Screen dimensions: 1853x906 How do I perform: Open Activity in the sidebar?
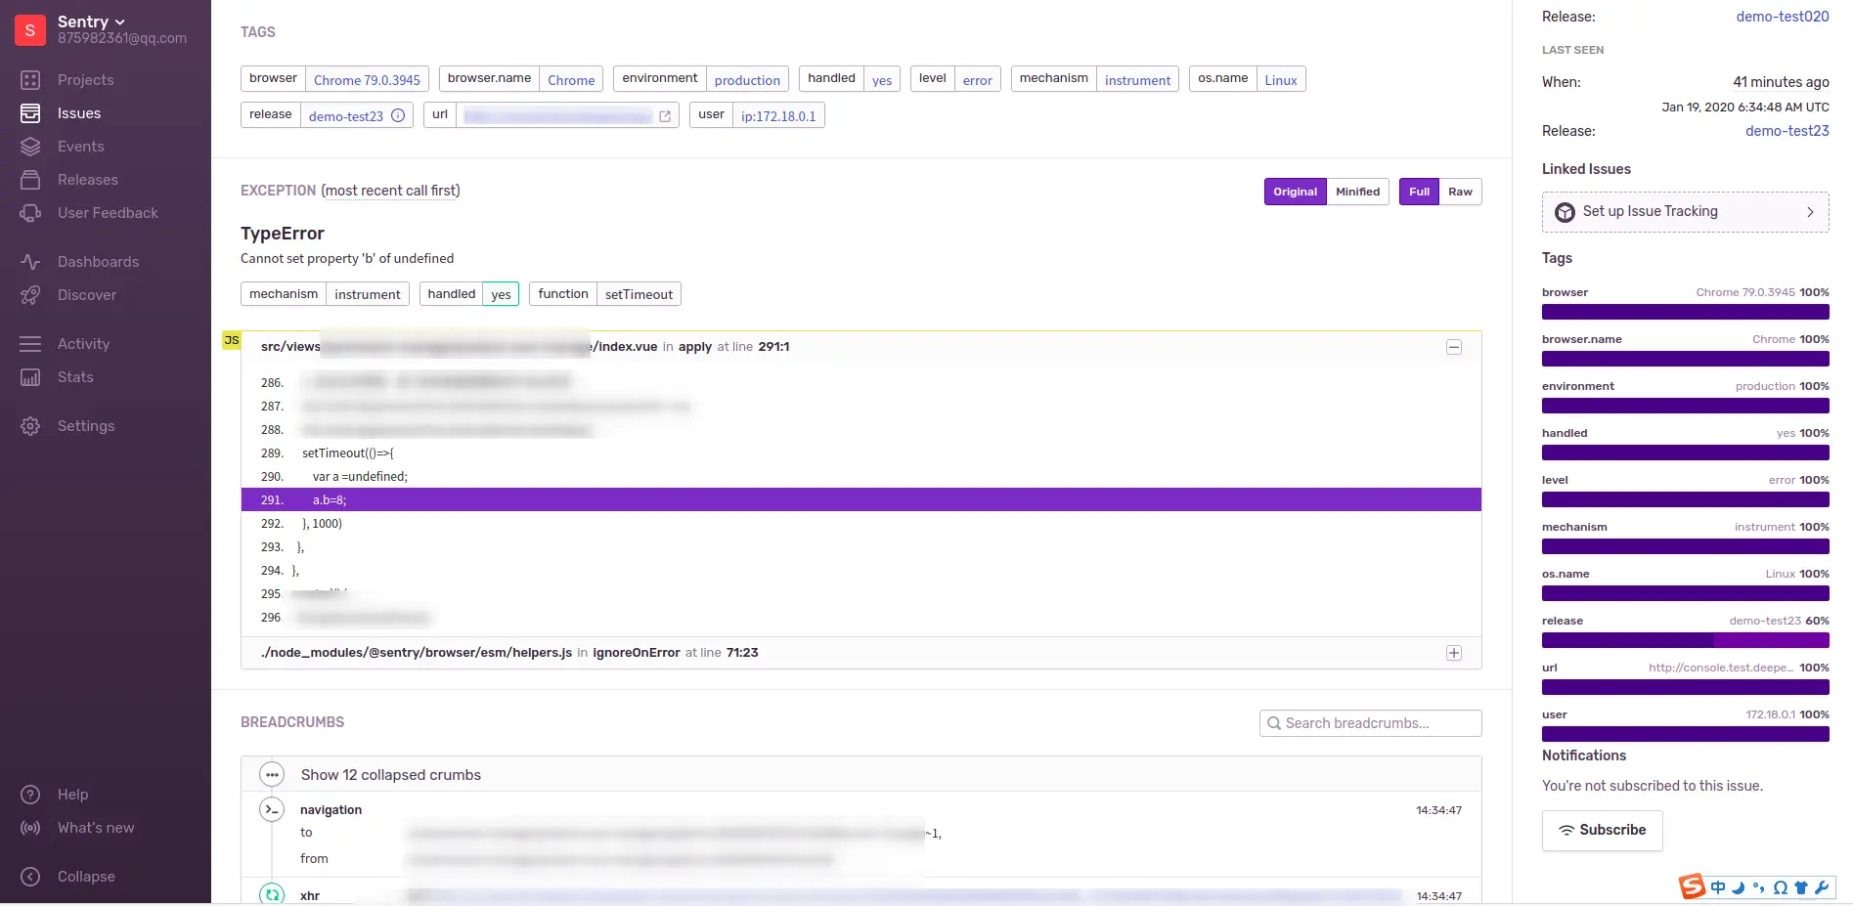[x=84, y=344]
